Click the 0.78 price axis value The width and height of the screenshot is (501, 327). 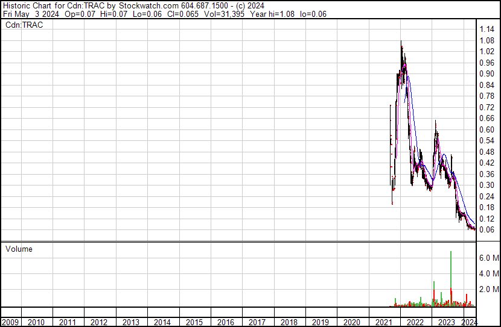[x=487, y=96]
